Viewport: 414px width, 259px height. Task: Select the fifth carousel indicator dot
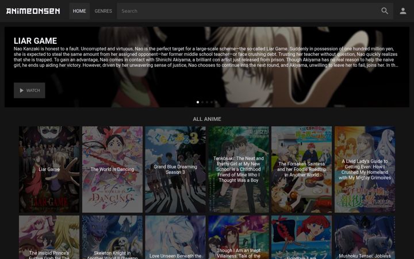[x=216, y=102]
